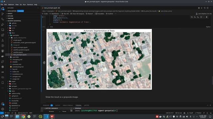Restart the notebook kernel
This screenshot has height=119, width=213.
90,14
